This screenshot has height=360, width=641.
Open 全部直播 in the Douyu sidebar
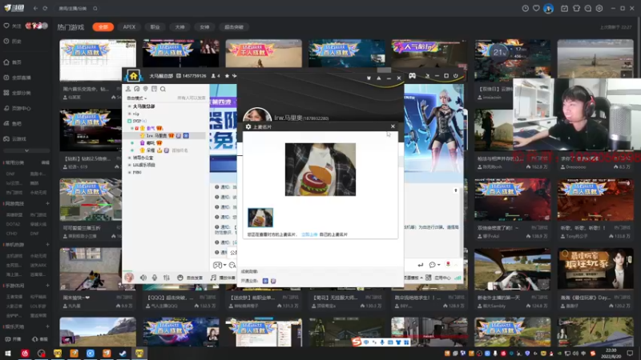click(17, 78)
